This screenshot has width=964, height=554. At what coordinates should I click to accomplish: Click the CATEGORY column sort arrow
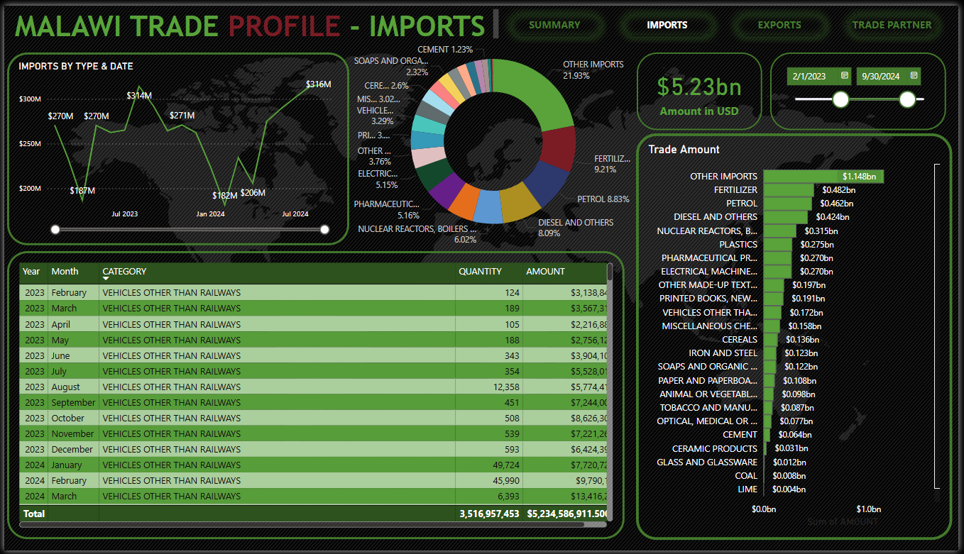point(106,279)
